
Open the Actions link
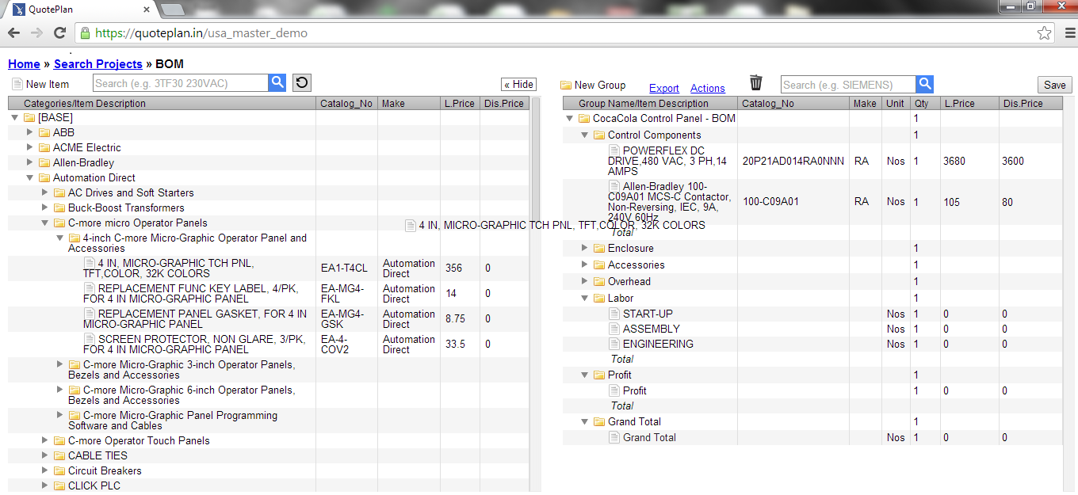point(708,88)
